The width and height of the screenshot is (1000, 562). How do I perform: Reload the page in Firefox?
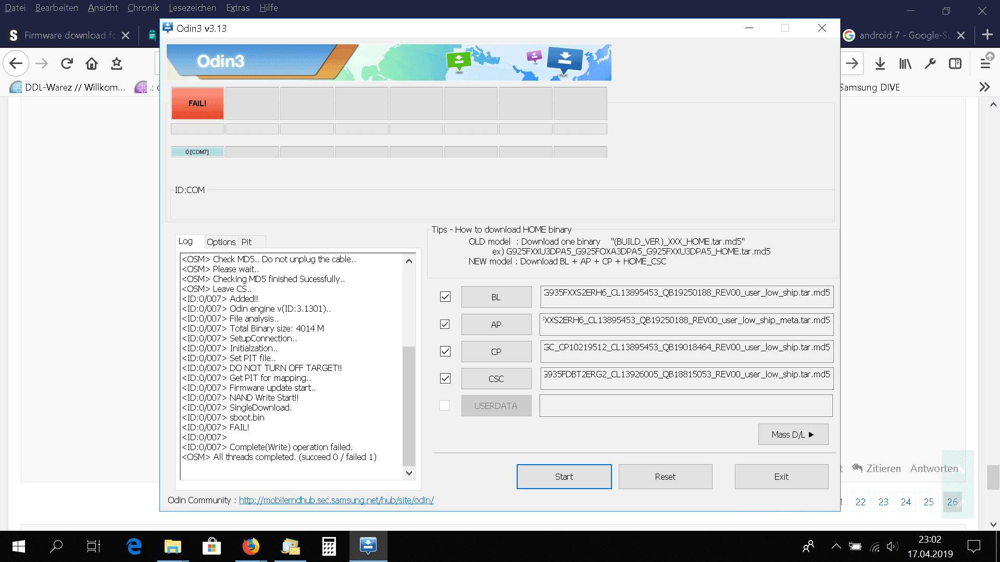67,63
